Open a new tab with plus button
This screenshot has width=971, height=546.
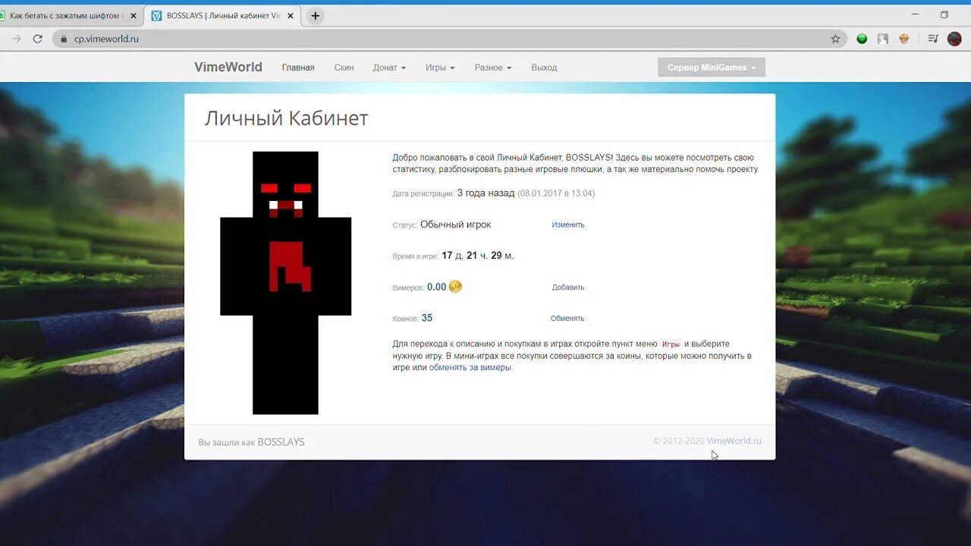[x=316, y=16]
